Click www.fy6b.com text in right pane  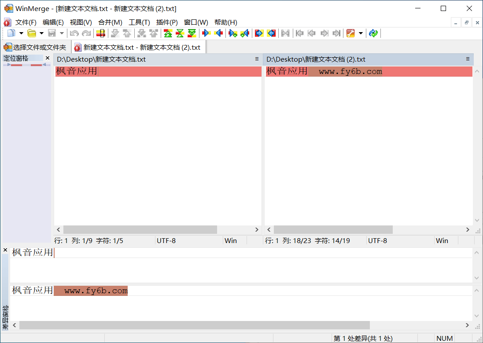click(350, 71)
